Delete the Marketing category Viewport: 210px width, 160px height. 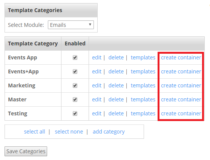[x=116, y=85]
